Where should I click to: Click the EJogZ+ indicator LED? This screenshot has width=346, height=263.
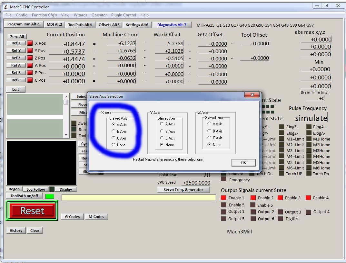click(x=281, y=127)
